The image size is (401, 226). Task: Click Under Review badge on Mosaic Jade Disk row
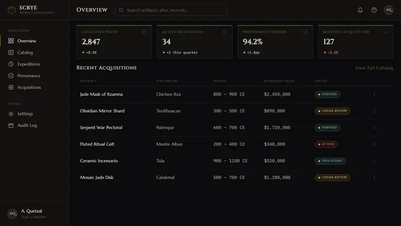click(332, 178)
